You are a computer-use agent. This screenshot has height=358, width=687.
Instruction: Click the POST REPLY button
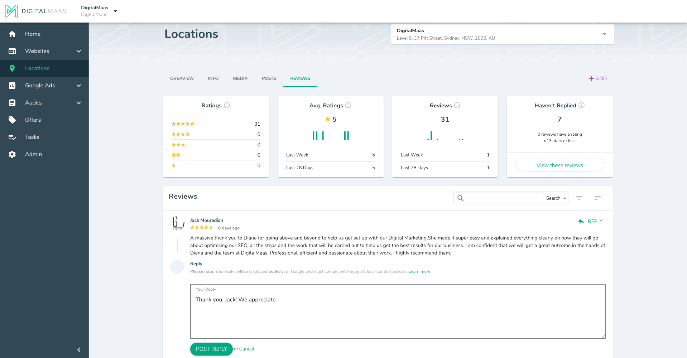coord(211,349)
